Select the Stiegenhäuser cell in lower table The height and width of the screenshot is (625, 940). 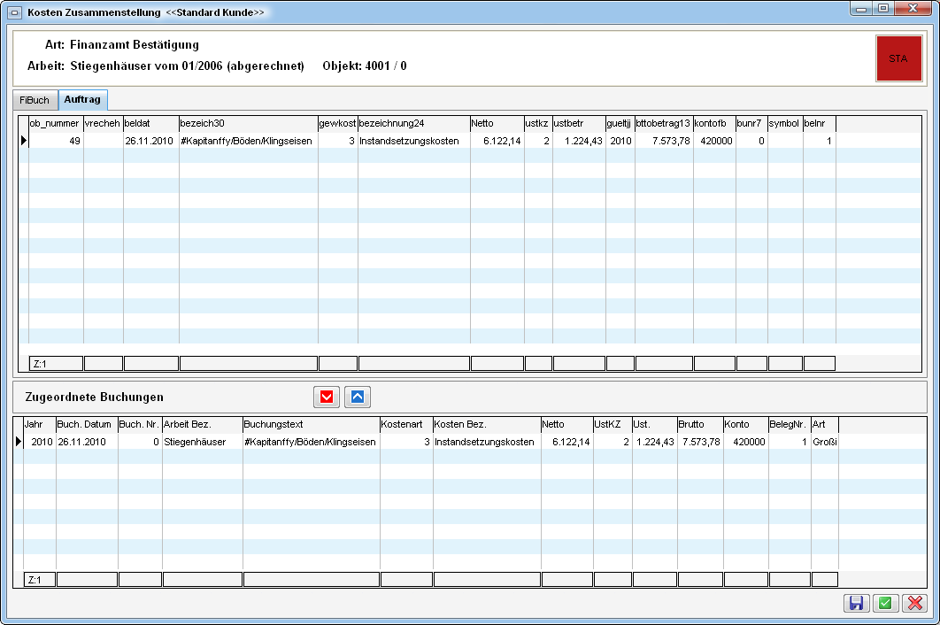[201, 442]
